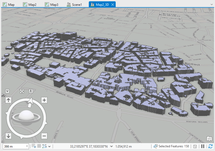Click the elevation readout 1.054,912 m
This screenshot has width=215, height=151.
pos(124,146)
